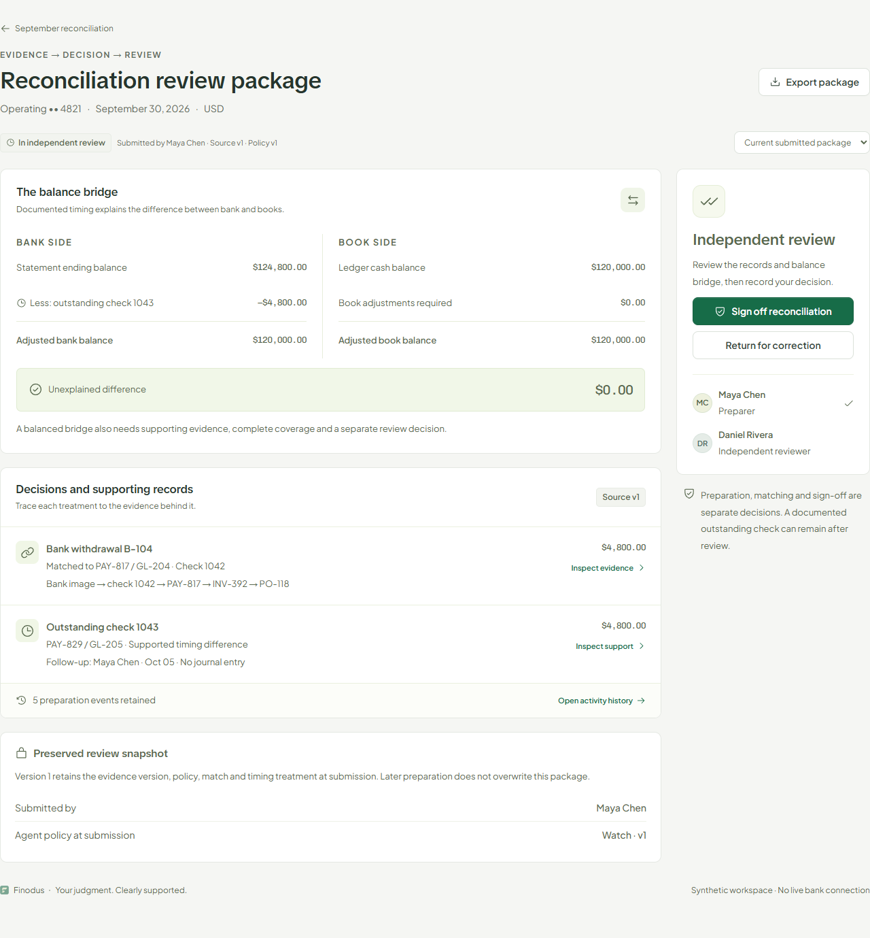
Task: Click the Watch · v1 policy value
Action: click(624, 835)
